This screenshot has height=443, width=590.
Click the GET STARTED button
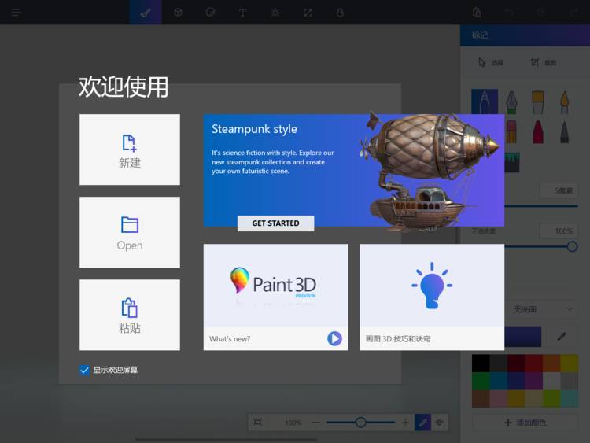pyautogui.click(x=275, y=223)
